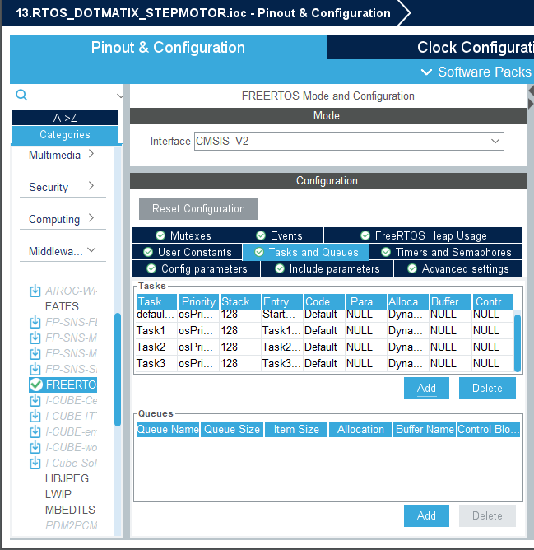Click the Queue Name column header

click(168, 429)
